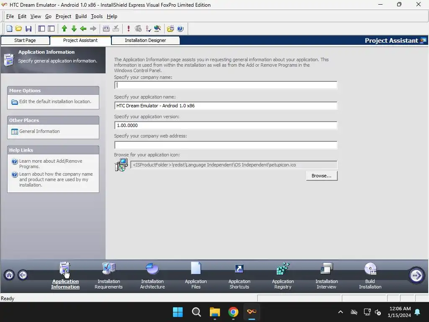
Task: Open the Go menu
Action: pos(49,16)
